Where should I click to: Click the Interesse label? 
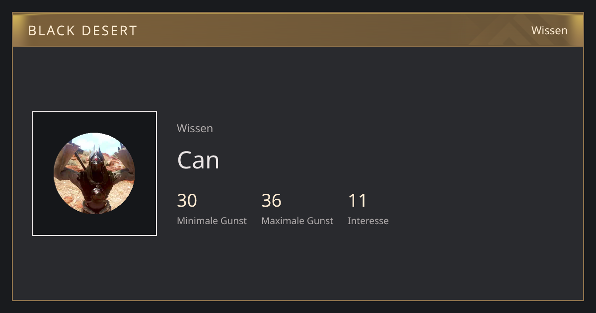pos(368,221)
